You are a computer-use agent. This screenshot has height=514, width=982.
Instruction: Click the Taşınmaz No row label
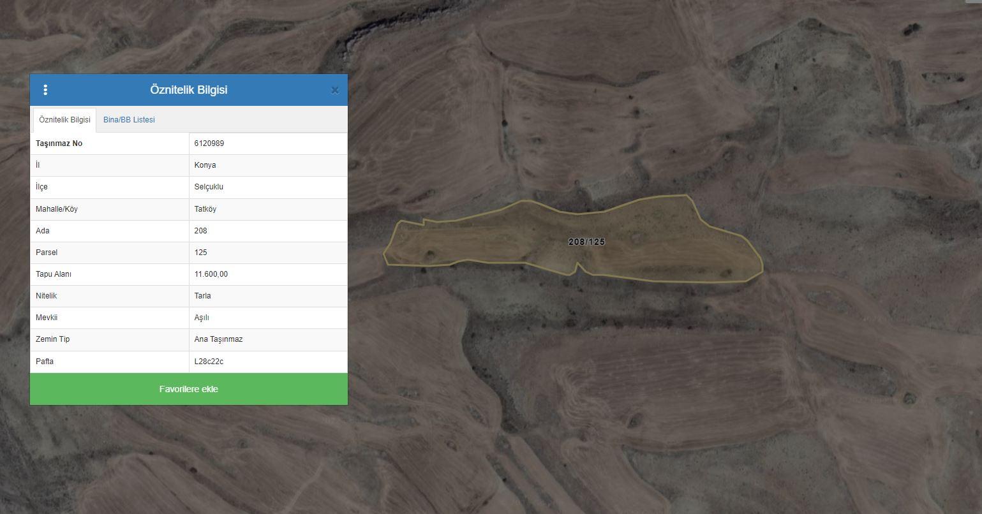click(x=59, y=143)
